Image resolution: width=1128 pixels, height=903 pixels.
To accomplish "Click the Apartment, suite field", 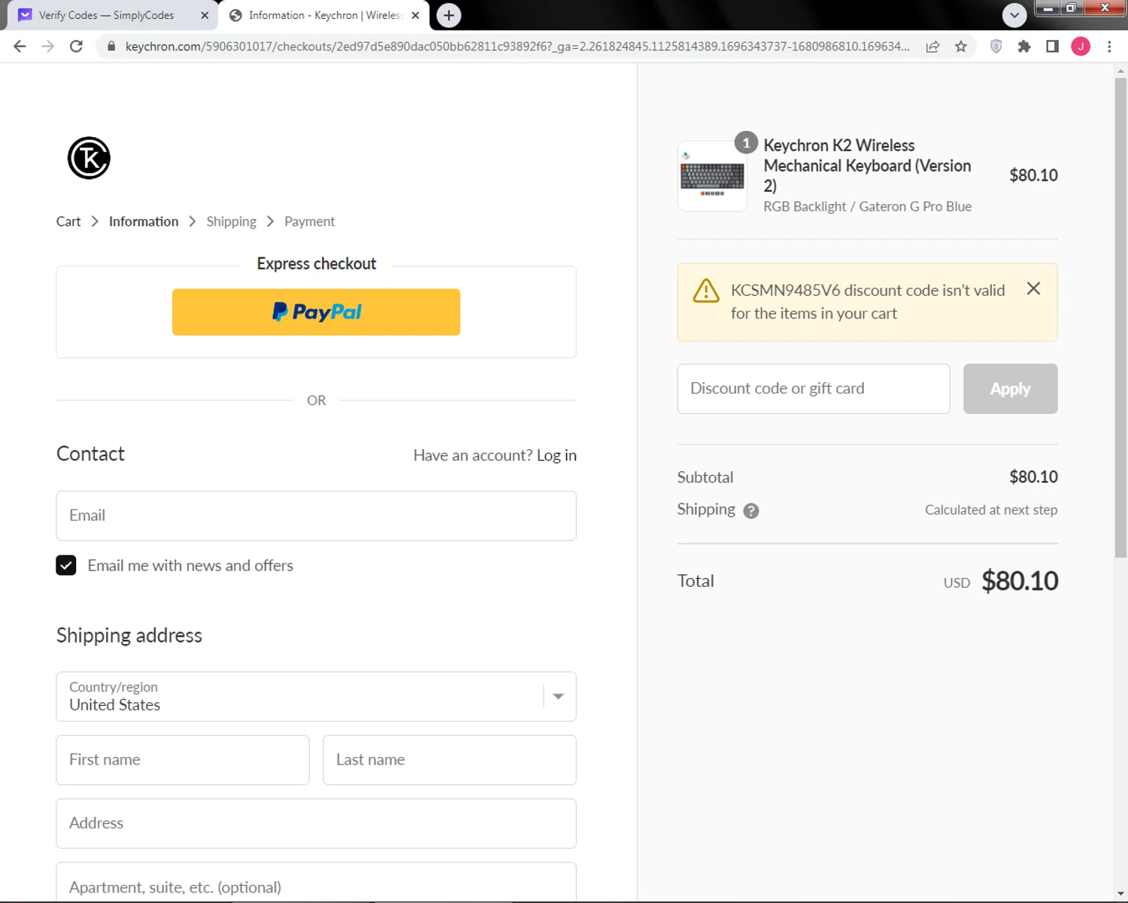I will [x=316, y=884].
